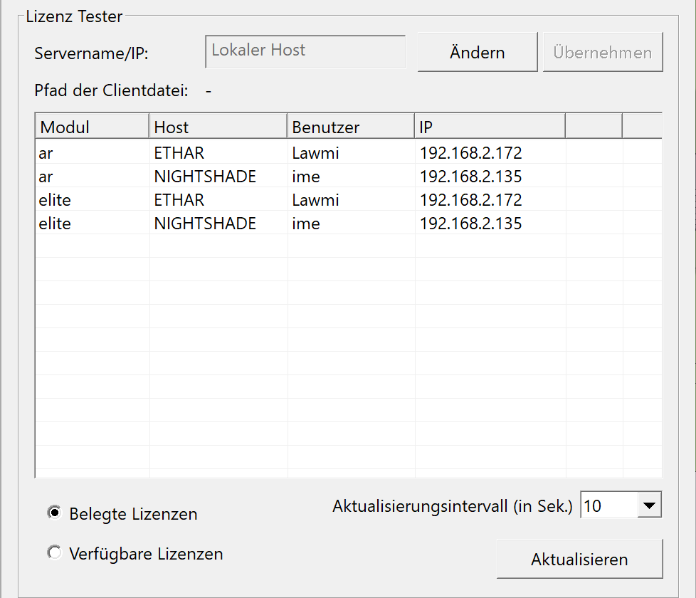Click user Lawmi in the first row
This screenshot has width=696, height=598.
coord(315,152)
